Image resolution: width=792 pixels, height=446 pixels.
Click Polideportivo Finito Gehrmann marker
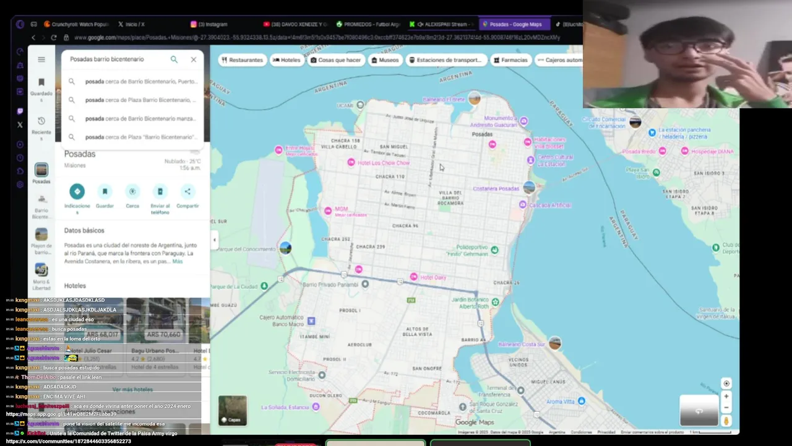click(494, 250)
